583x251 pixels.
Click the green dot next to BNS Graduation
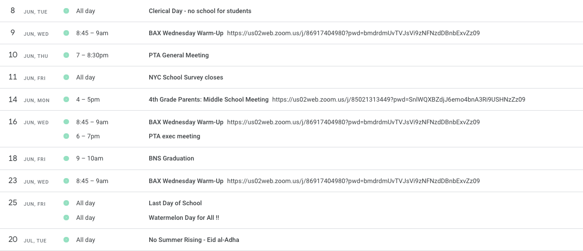[66, 158]
